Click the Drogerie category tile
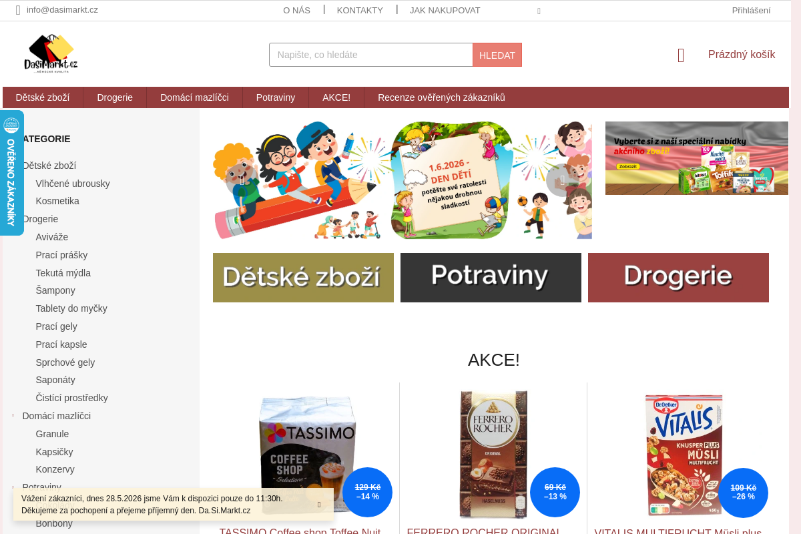Viewport: 801px width, 534px height. click(678, 278)
